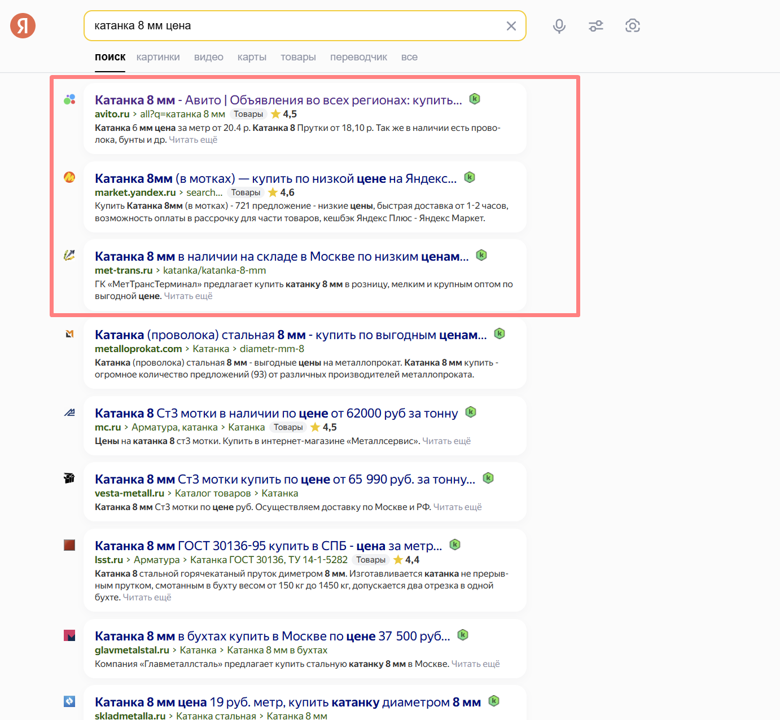Click the skladmetalla.ru favicon
This screenshot has height=720, width=780.
[x=69, y=701]
